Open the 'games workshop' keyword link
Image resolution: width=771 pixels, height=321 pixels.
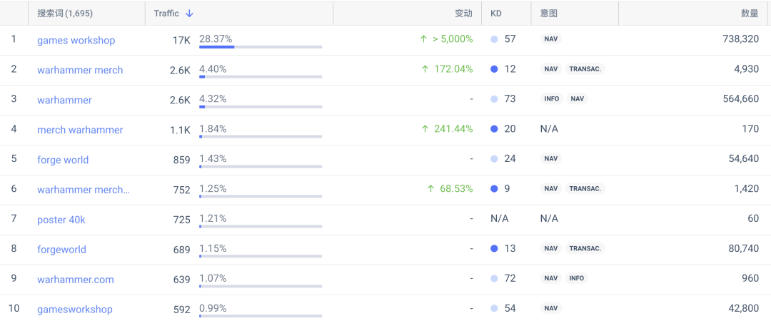[x=76, y=41]
